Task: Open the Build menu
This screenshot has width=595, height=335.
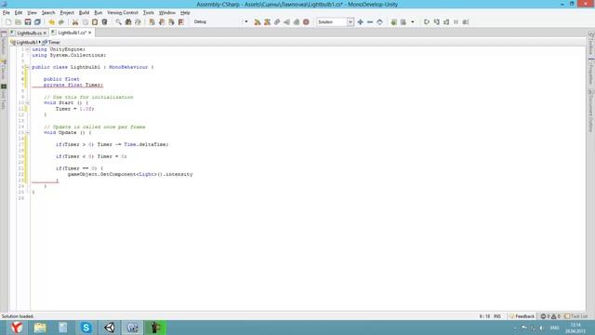Action: click(x=84, y=12)
